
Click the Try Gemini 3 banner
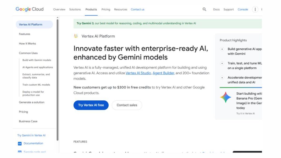click(168, 24)
